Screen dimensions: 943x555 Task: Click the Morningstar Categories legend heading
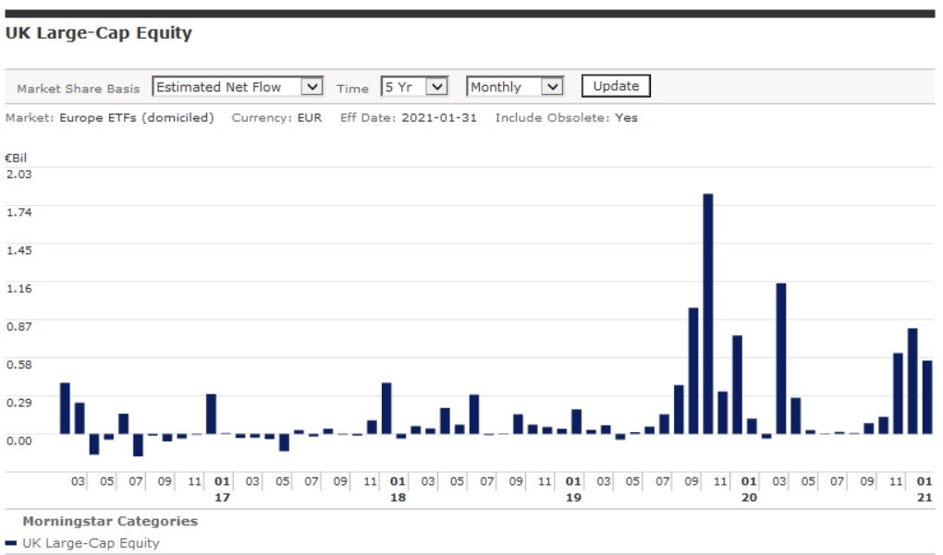tap(110, 521)
